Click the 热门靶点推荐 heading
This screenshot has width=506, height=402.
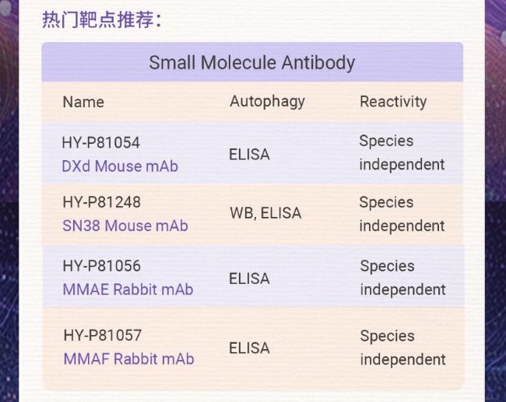(x=102, y=20)
